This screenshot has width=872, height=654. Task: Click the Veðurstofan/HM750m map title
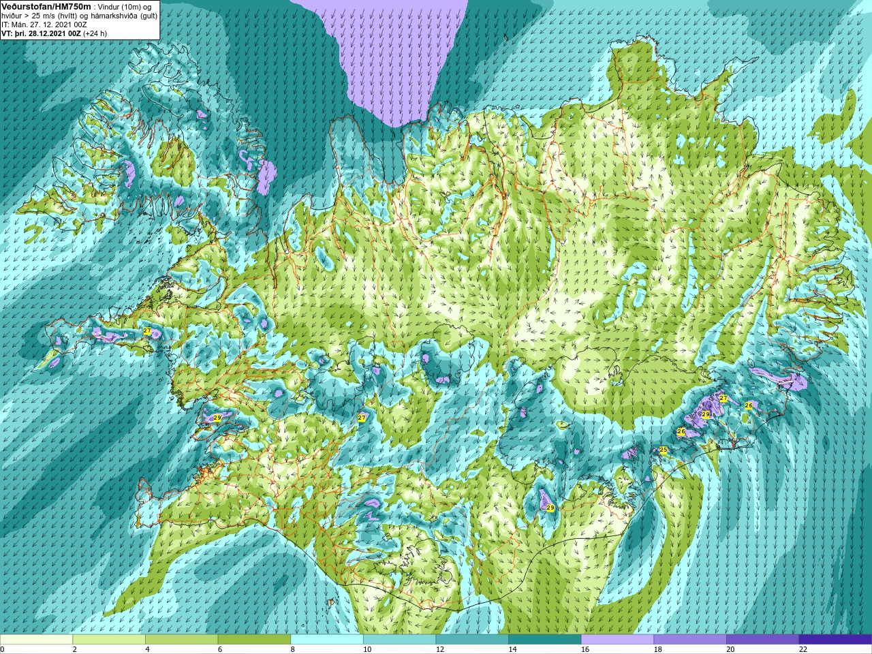[x=46, y=6]
